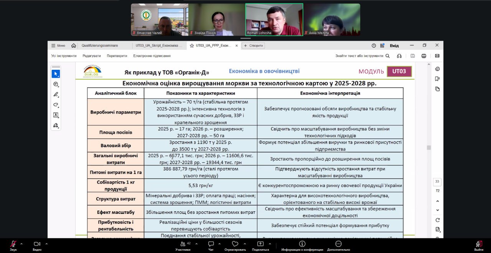Go to previous page with up chevron
The height and width of the screenshot is (253, 491).
437,201
